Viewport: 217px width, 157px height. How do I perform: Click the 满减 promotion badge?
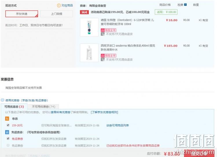(84, 12)
